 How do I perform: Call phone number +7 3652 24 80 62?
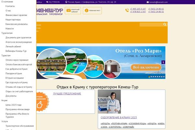(156, 9)
